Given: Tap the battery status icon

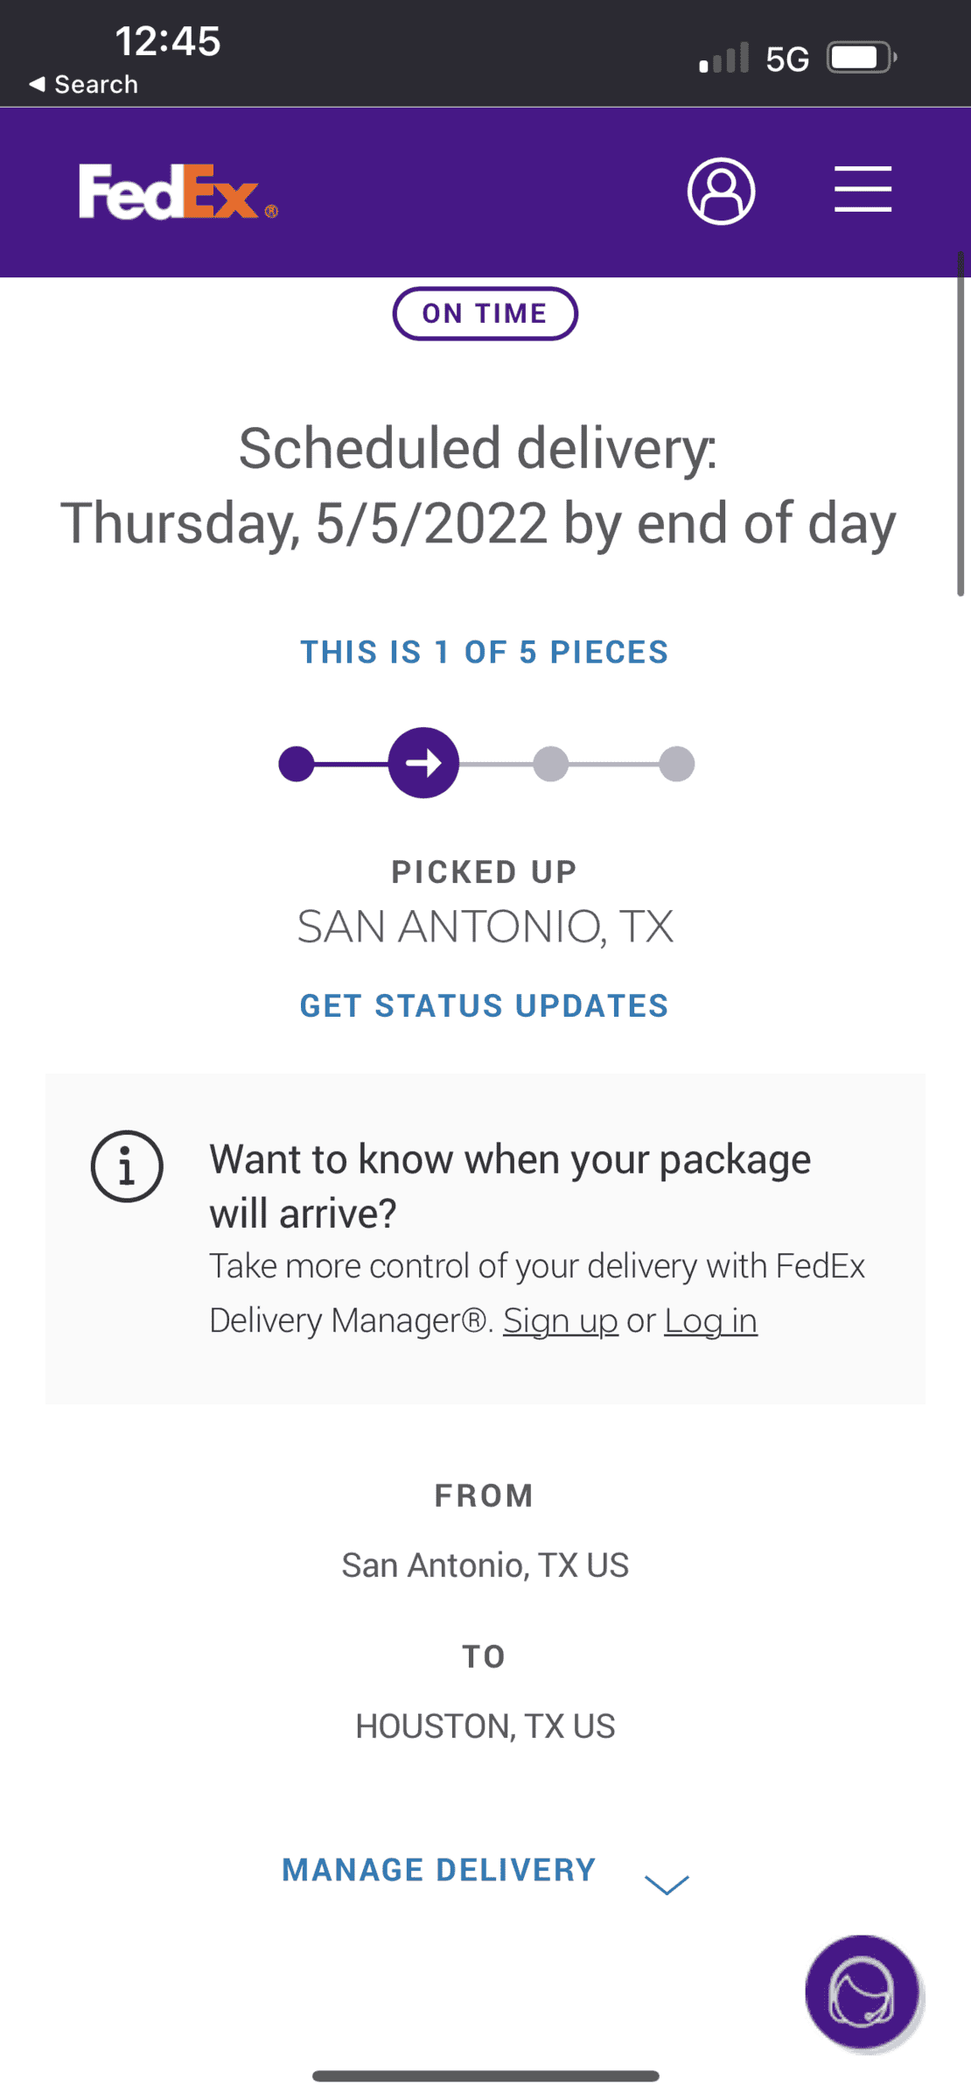Looking at the screenshot, I should coord(863,58).
